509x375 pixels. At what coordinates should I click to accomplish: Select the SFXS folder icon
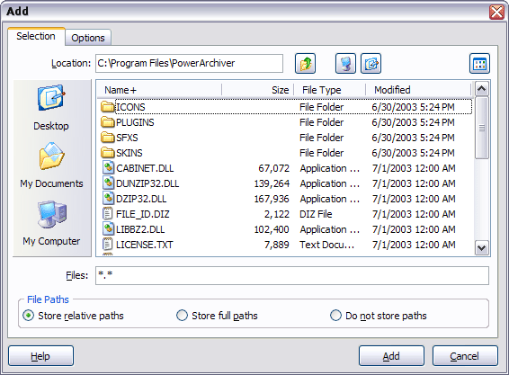pos(107,138)
